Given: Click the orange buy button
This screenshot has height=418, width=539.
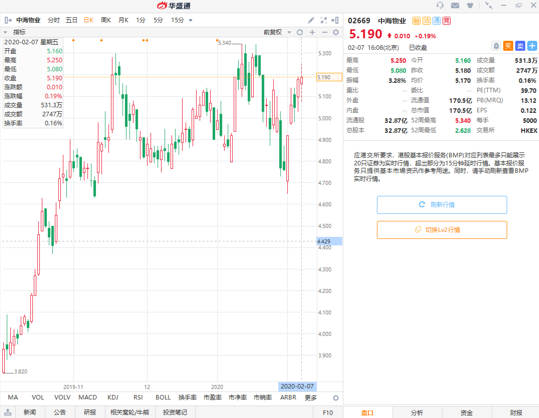Looking at the screenshot, I should [x=508, y=46].
